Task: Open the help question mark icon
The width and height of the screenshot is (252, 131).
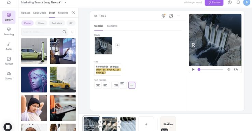Action: tap(230, 2)
